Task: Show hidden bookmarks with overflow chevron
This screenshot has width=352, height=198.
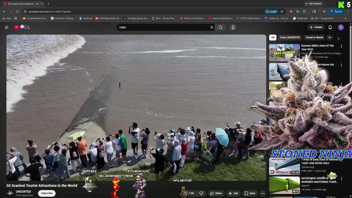Action: [345, 18]
